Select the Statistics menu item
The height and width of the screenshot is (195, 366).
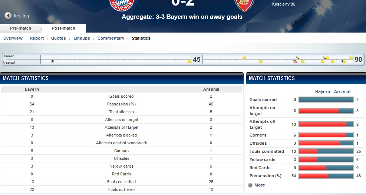(141, 38)
